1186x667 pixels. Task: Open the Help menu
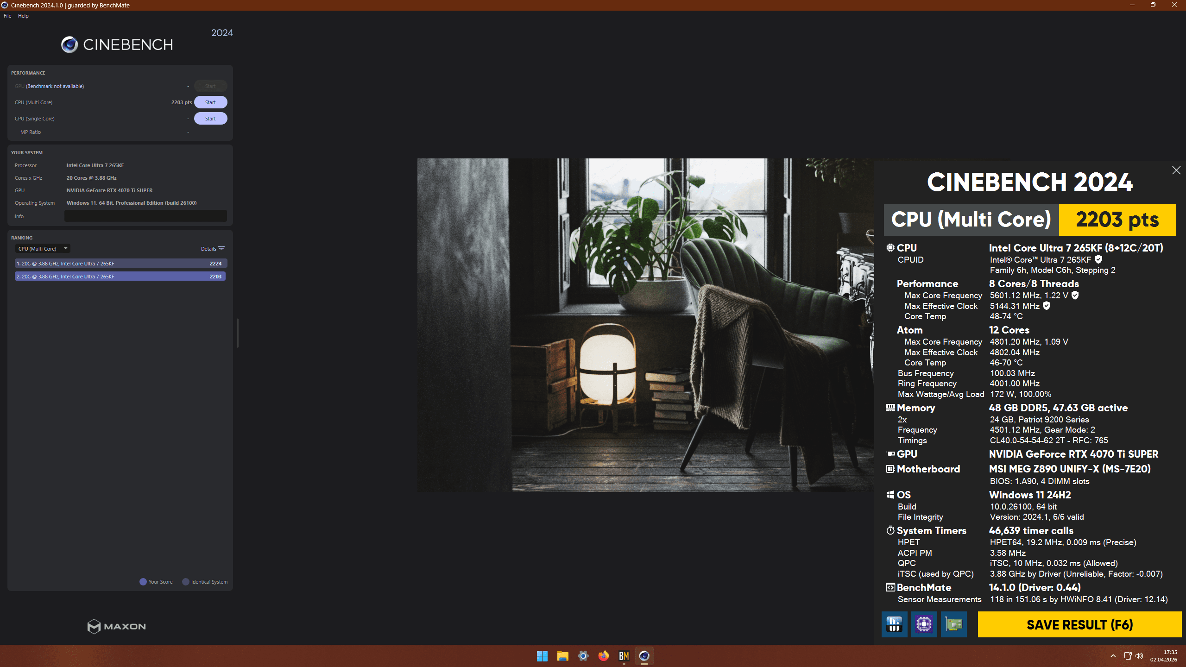tap(23, 16)
